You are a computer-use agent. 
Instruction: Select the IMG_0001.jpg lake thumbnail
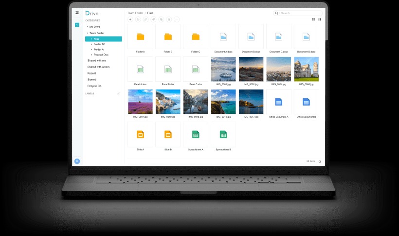(x=223, y=69)
